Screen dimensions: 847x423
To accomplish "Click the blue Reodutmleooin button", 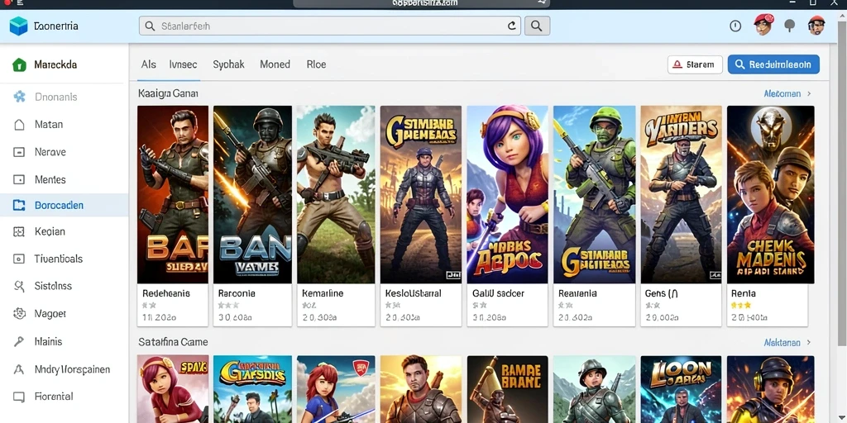I will pyautogui.click(x=773, y=64).
